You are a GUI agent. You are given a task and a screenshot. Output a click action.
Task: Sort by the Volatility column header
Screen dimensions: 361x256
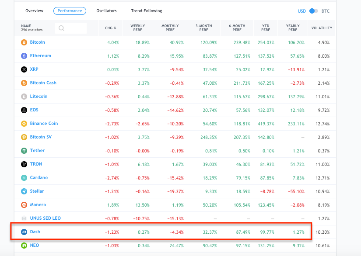tap(322, 28)
